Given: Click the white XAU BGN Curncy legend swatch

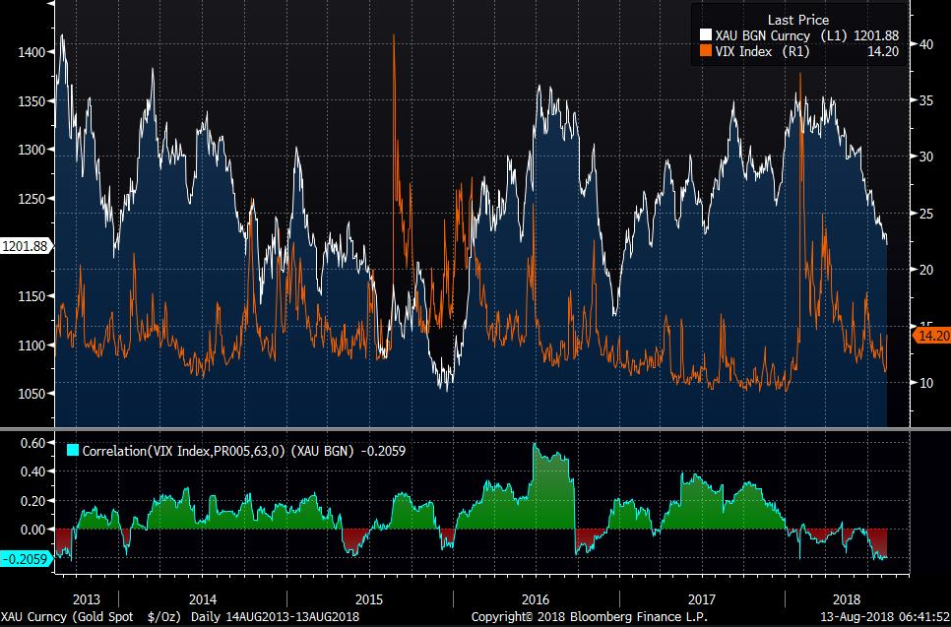Looking at the screenshot, I should click(x=705, y=35).
